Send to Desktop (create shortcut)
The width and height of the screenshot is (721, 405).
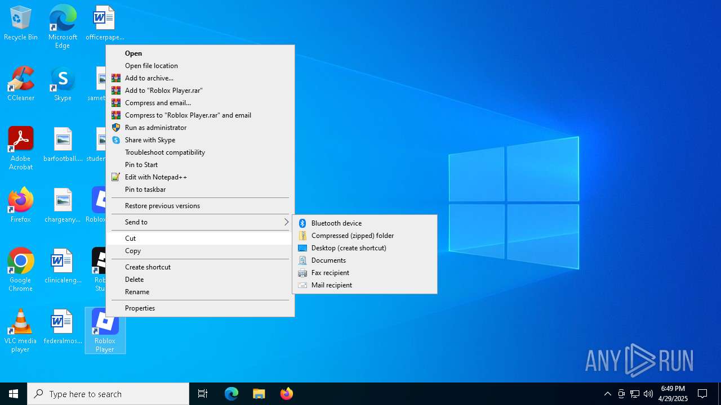click(364, 248)
